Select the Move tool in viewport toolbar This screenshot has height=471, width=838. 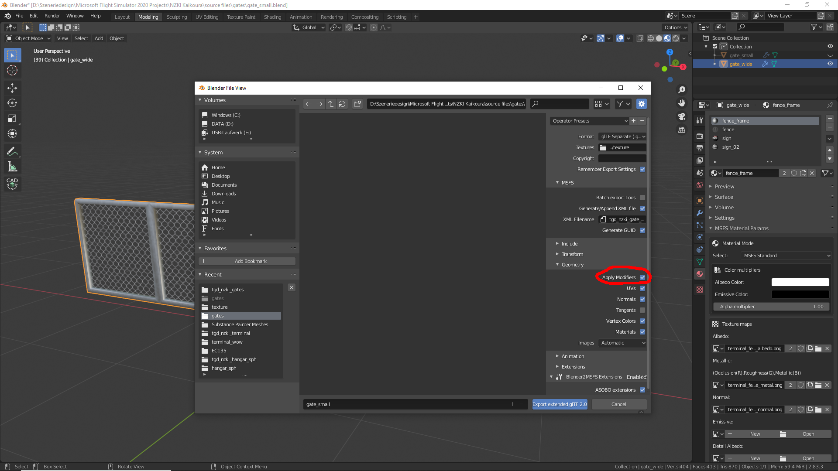12,88
